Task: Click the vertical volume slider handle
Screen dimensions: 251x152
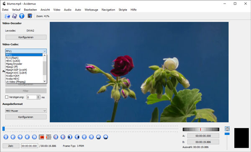Action: [x=227, y=134]
